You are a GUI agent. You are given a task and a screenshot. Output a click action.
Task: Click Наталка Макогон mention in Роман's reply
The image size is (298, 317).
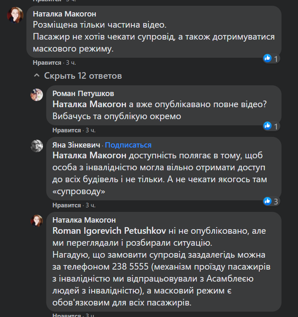point(89,105)
